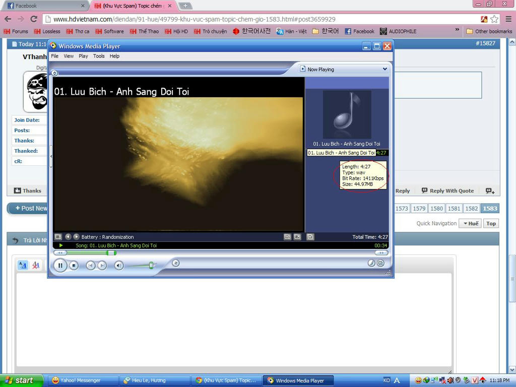
Task: Open the Chrome main menu
Action: pyautogui.click(x=508, y=19)
